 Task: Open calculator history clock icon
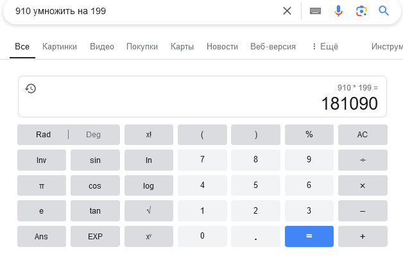[x=31, y=89]
